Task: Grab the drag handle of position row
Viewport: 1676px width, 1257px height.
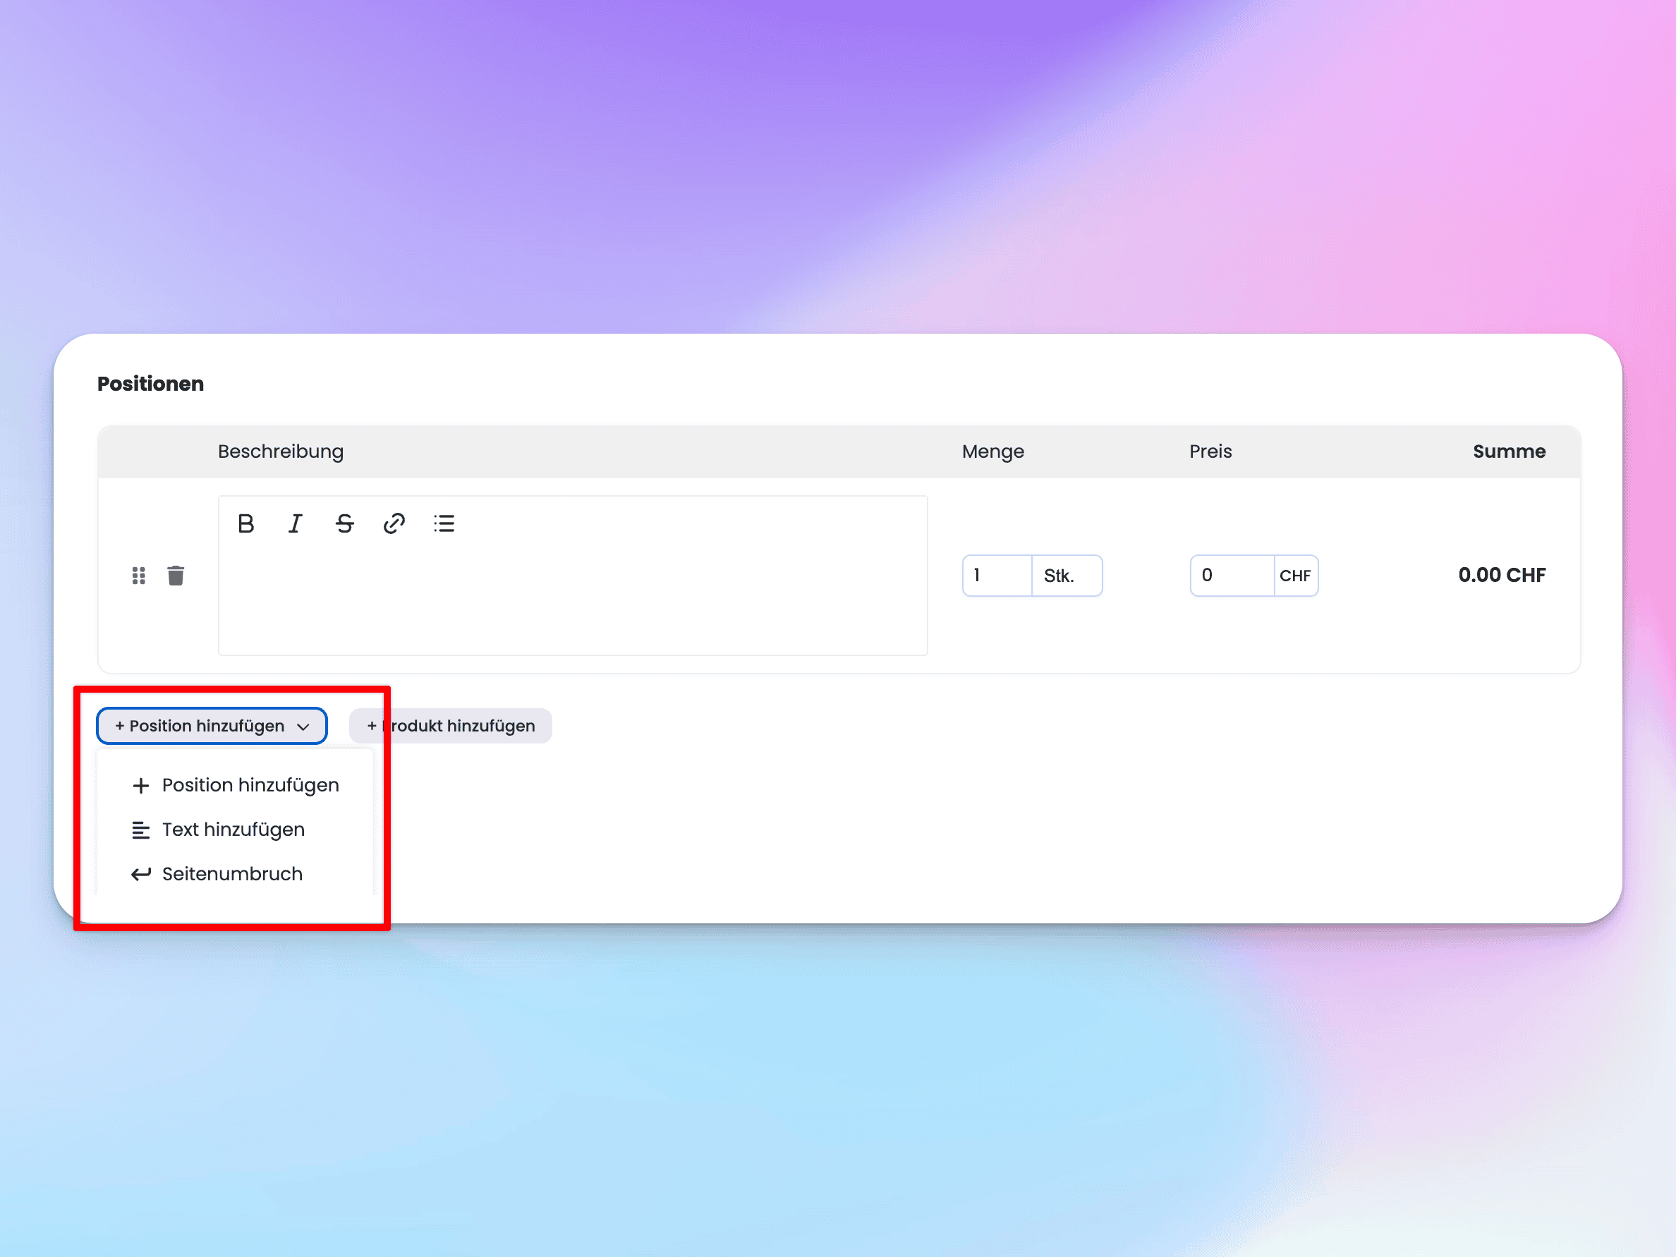Action: (139, 576)
